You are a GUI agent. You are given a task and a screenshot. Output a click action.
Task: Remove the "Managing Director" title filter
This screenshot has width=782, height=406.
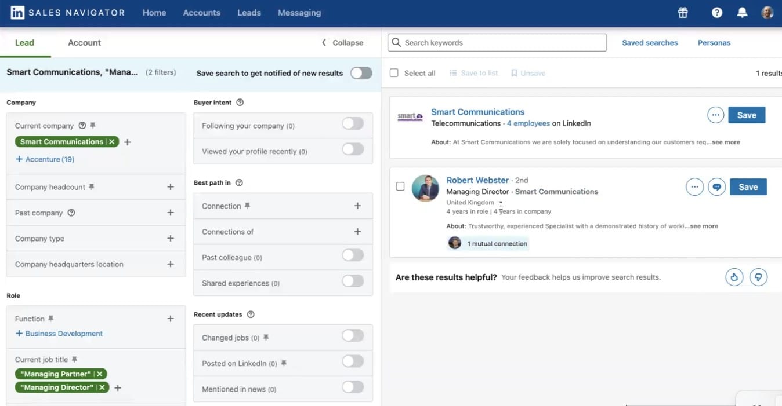pos(102,387)
